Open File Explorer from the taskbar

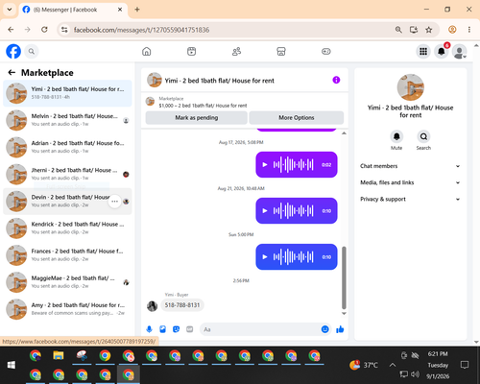pos(59,356)
